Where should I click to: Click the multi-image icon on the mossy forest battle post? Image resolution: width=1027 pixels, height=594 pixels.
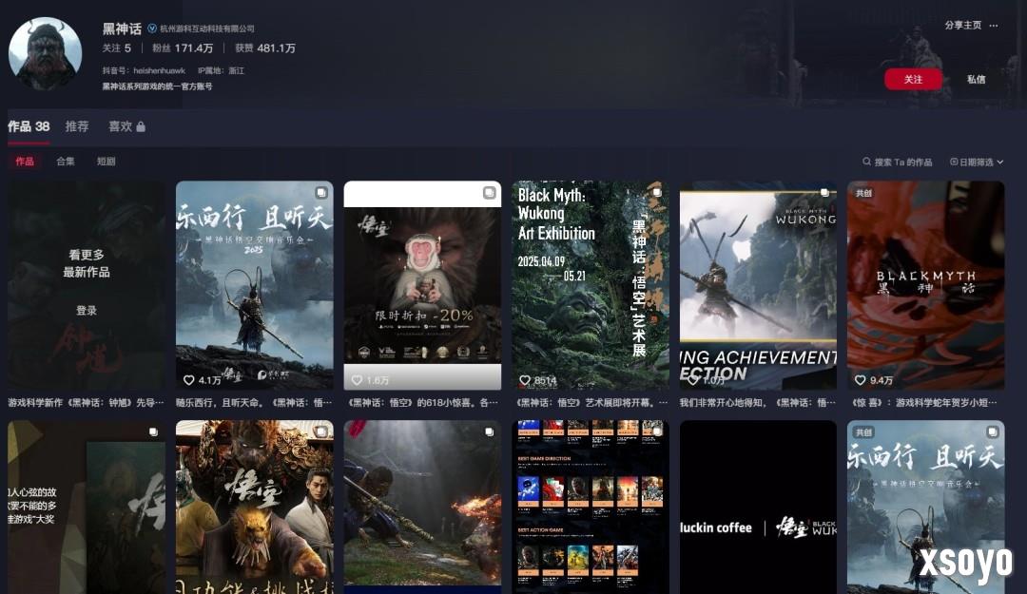click(x=490, y=431)
